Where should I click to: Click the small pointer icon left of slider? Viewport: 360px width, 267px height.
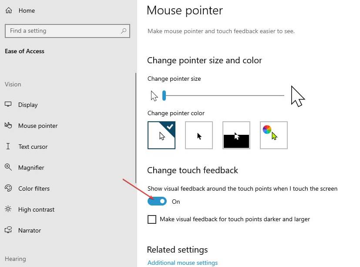154,96
